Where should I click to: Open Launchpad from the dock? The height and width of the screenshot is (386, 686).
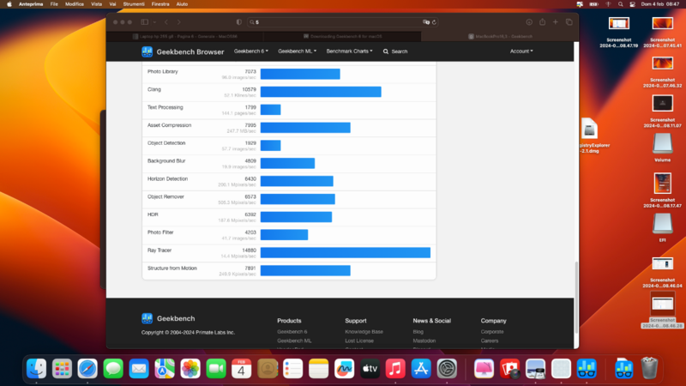click(x=62, y=369)
